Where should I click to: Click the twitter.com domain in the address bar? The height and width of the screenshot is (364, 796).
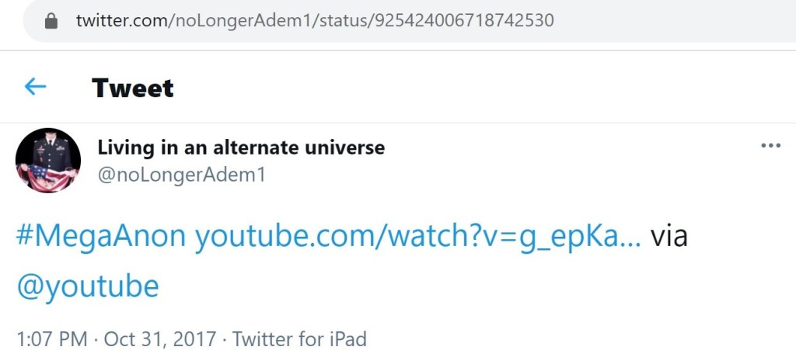(120, 21)
